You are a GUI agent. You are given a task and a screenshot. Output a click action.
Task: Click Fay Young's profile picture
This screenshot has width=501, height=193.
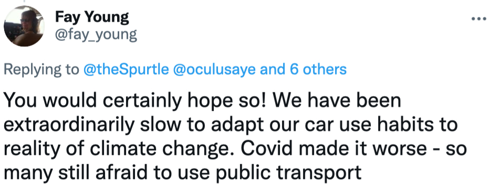(x=24, y=26)
